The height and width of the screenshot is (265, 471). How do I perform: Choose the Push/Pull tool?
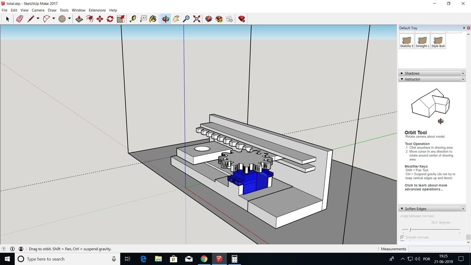point(79,18)
